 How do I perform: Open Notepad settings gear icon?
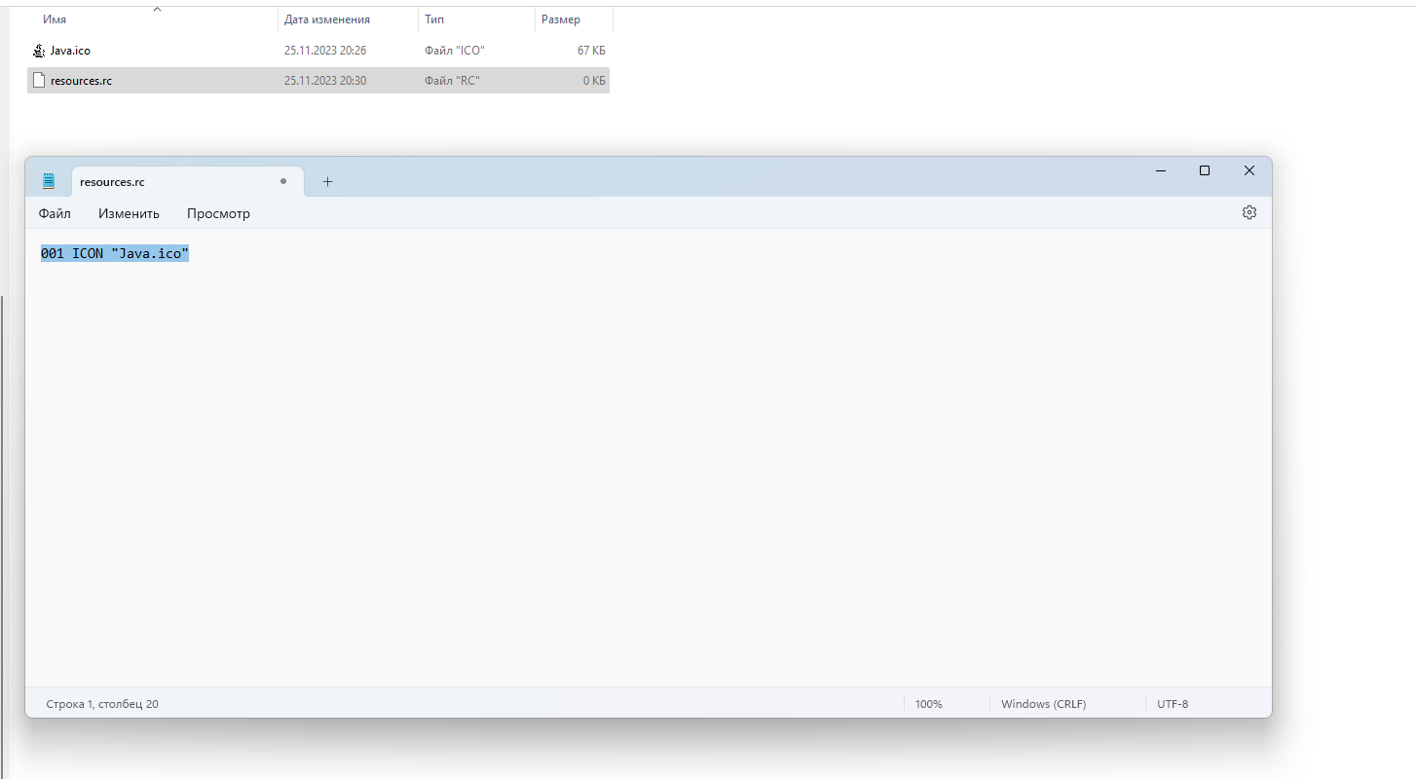click(x=1249, y=212)
